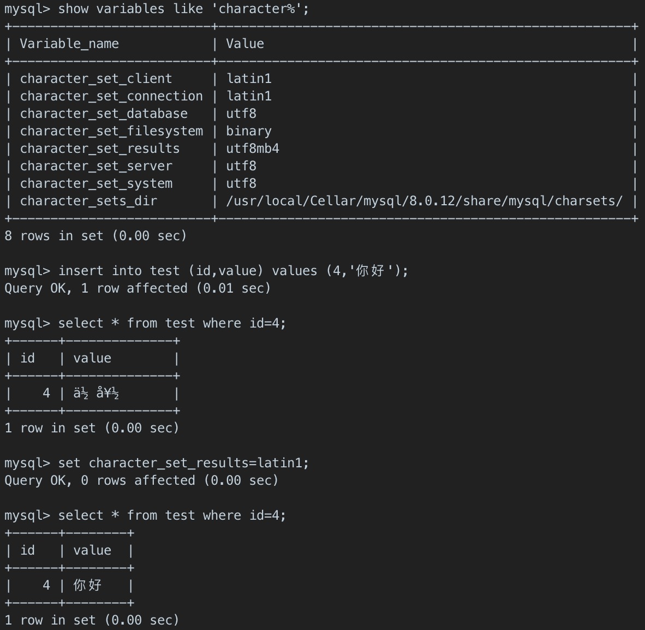Click 'Query OK, 1 row affected' message
Image resolution: width=645 pixels, height=630 pixels.
(138, 288)
